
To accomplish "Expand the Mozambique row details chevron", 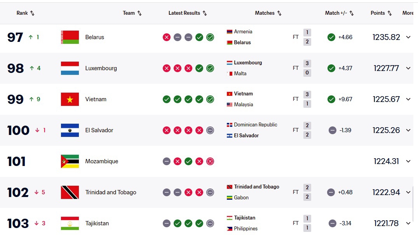I will [408, 161].
